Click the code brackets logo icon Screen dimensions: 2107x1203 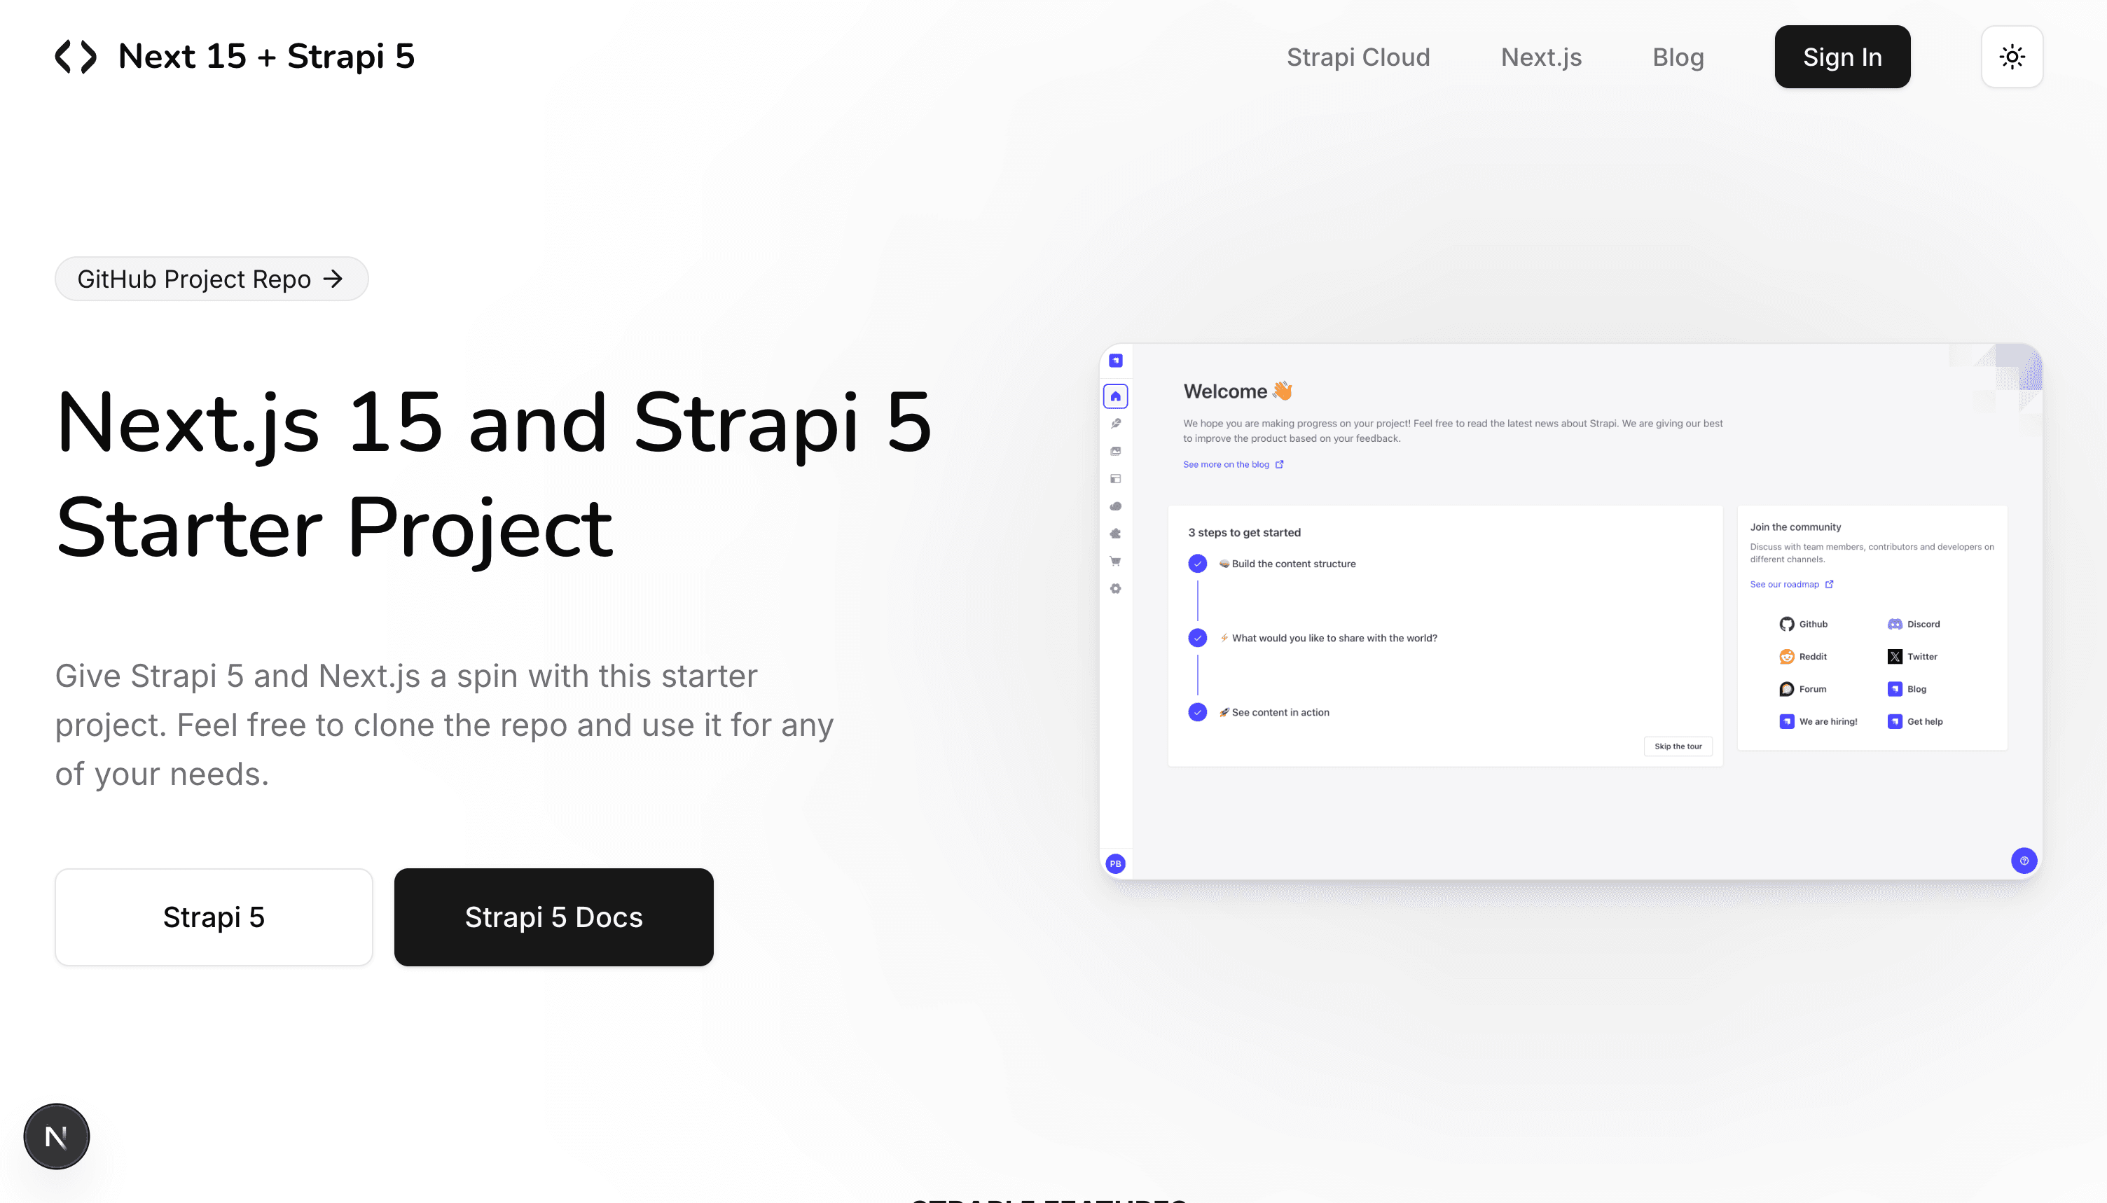pyautogui.click(x=75, y=57)
